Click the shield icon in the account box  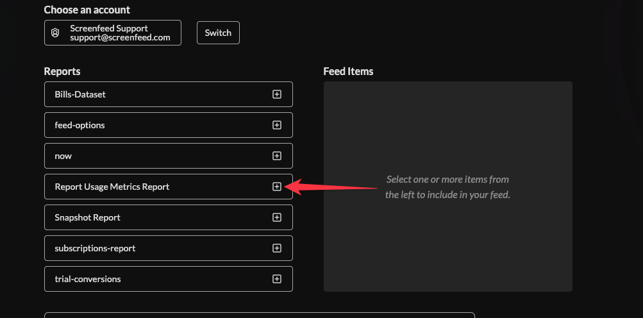click(55, 33)
